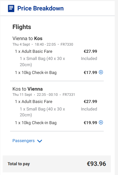This screenshot has height=175, width=118.
Task: Click the Price Breakdown heading
Action: 41,8
